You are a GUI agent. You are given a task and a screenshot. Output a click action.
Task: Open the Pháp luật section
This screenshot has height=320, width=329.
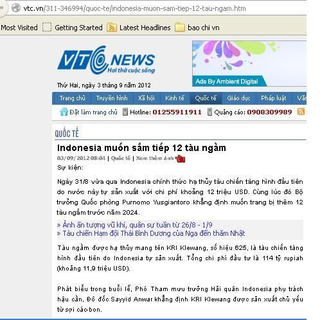[x=274, y=98]
